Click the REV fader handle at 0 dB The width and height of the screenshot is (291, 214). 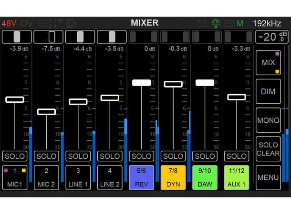[141, 83]
